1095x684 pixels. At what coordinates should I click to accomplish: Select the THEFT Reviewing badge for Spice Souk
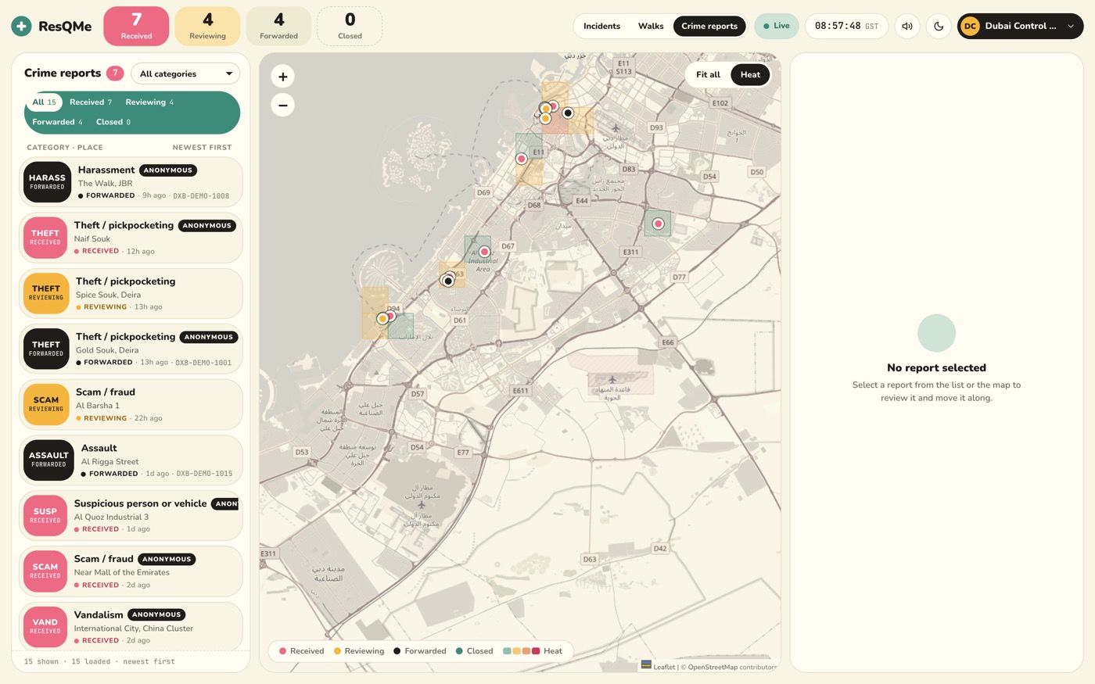pos(46,293)
